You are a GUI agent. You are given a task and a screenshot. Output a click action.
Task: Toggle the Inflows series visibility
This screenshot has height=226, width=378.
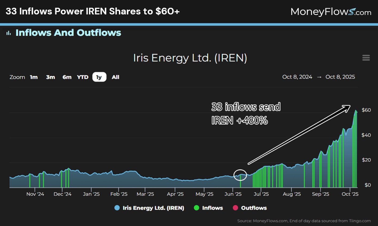(212, 208)
